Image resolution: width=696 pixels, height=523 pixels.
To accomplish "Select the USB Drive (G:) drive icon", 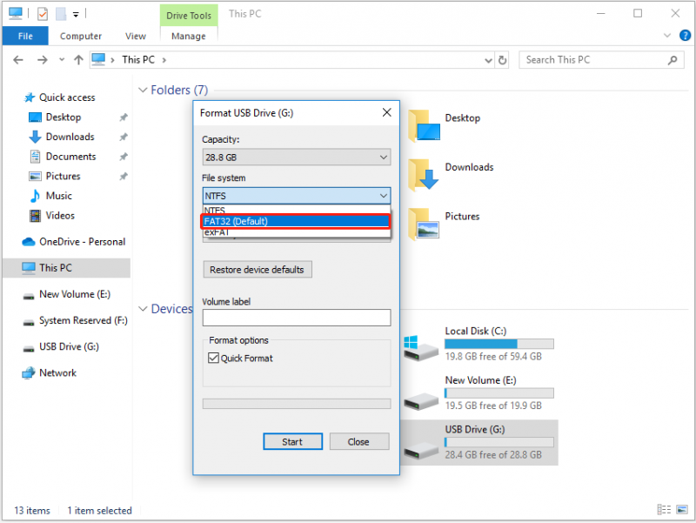I will (421, 450).
